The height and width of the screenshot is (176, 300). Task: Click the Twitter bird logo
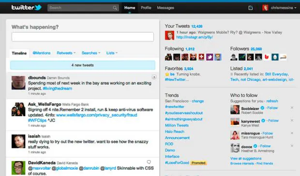pos(38,7)
